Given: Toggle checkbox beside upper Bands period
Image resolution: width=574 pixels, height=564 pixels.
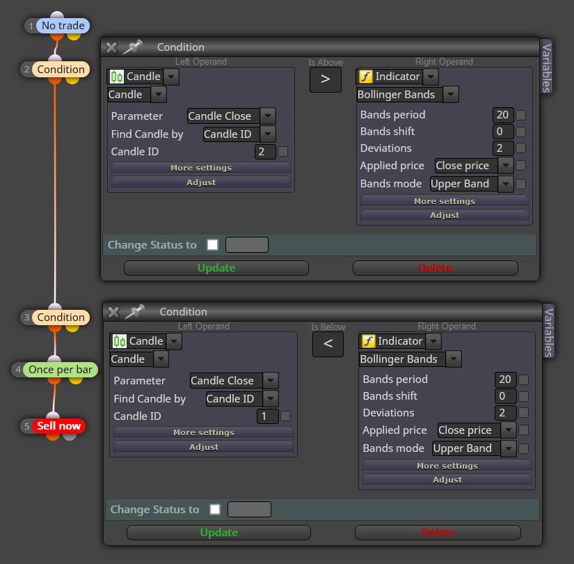Looking at the screenshot, I should (520, 115).
